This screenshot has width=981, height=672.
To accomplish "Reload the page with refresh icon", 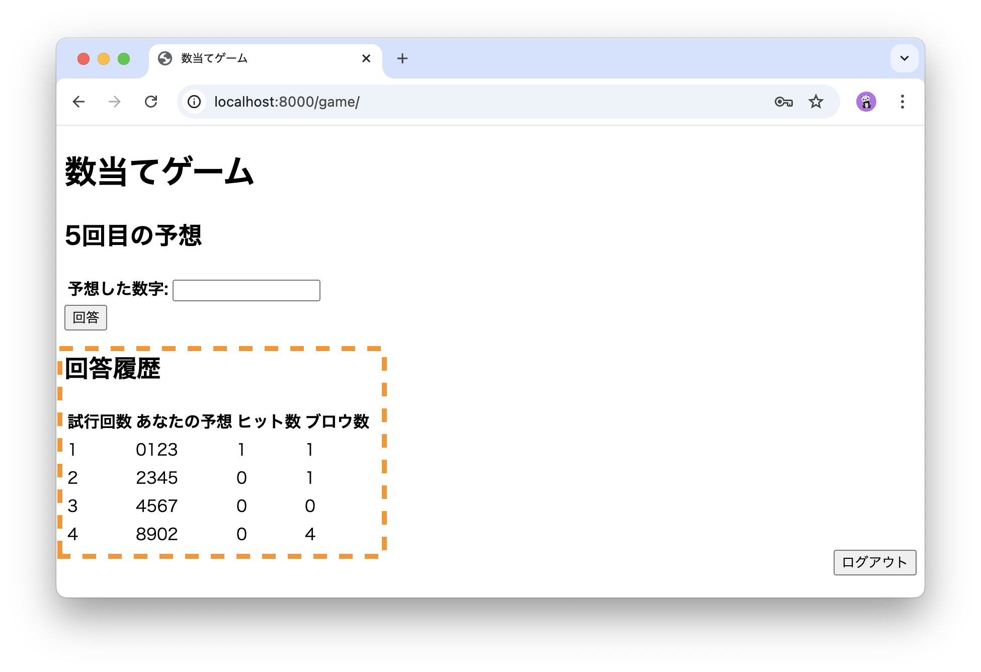I will pos(151,102).
